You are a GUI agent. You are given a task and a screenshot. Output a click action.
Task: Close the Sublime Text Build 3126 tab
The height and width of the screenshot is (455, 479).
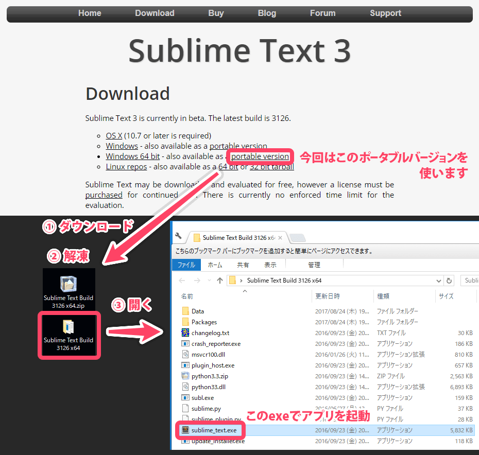[x=280, y=238]
